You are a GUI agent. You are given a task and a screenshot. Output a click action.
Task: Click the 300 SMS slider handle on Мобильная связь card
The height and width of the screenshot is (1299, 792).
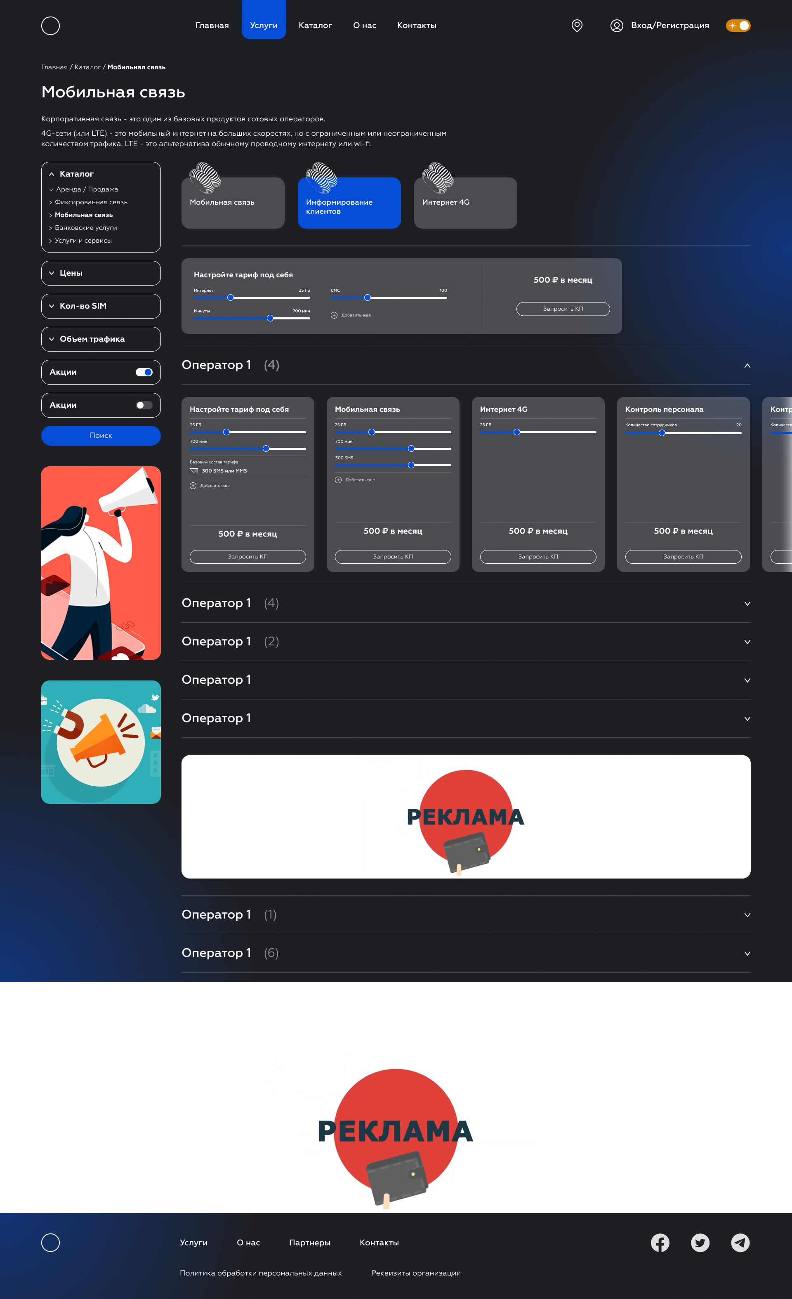click(411, 465)
